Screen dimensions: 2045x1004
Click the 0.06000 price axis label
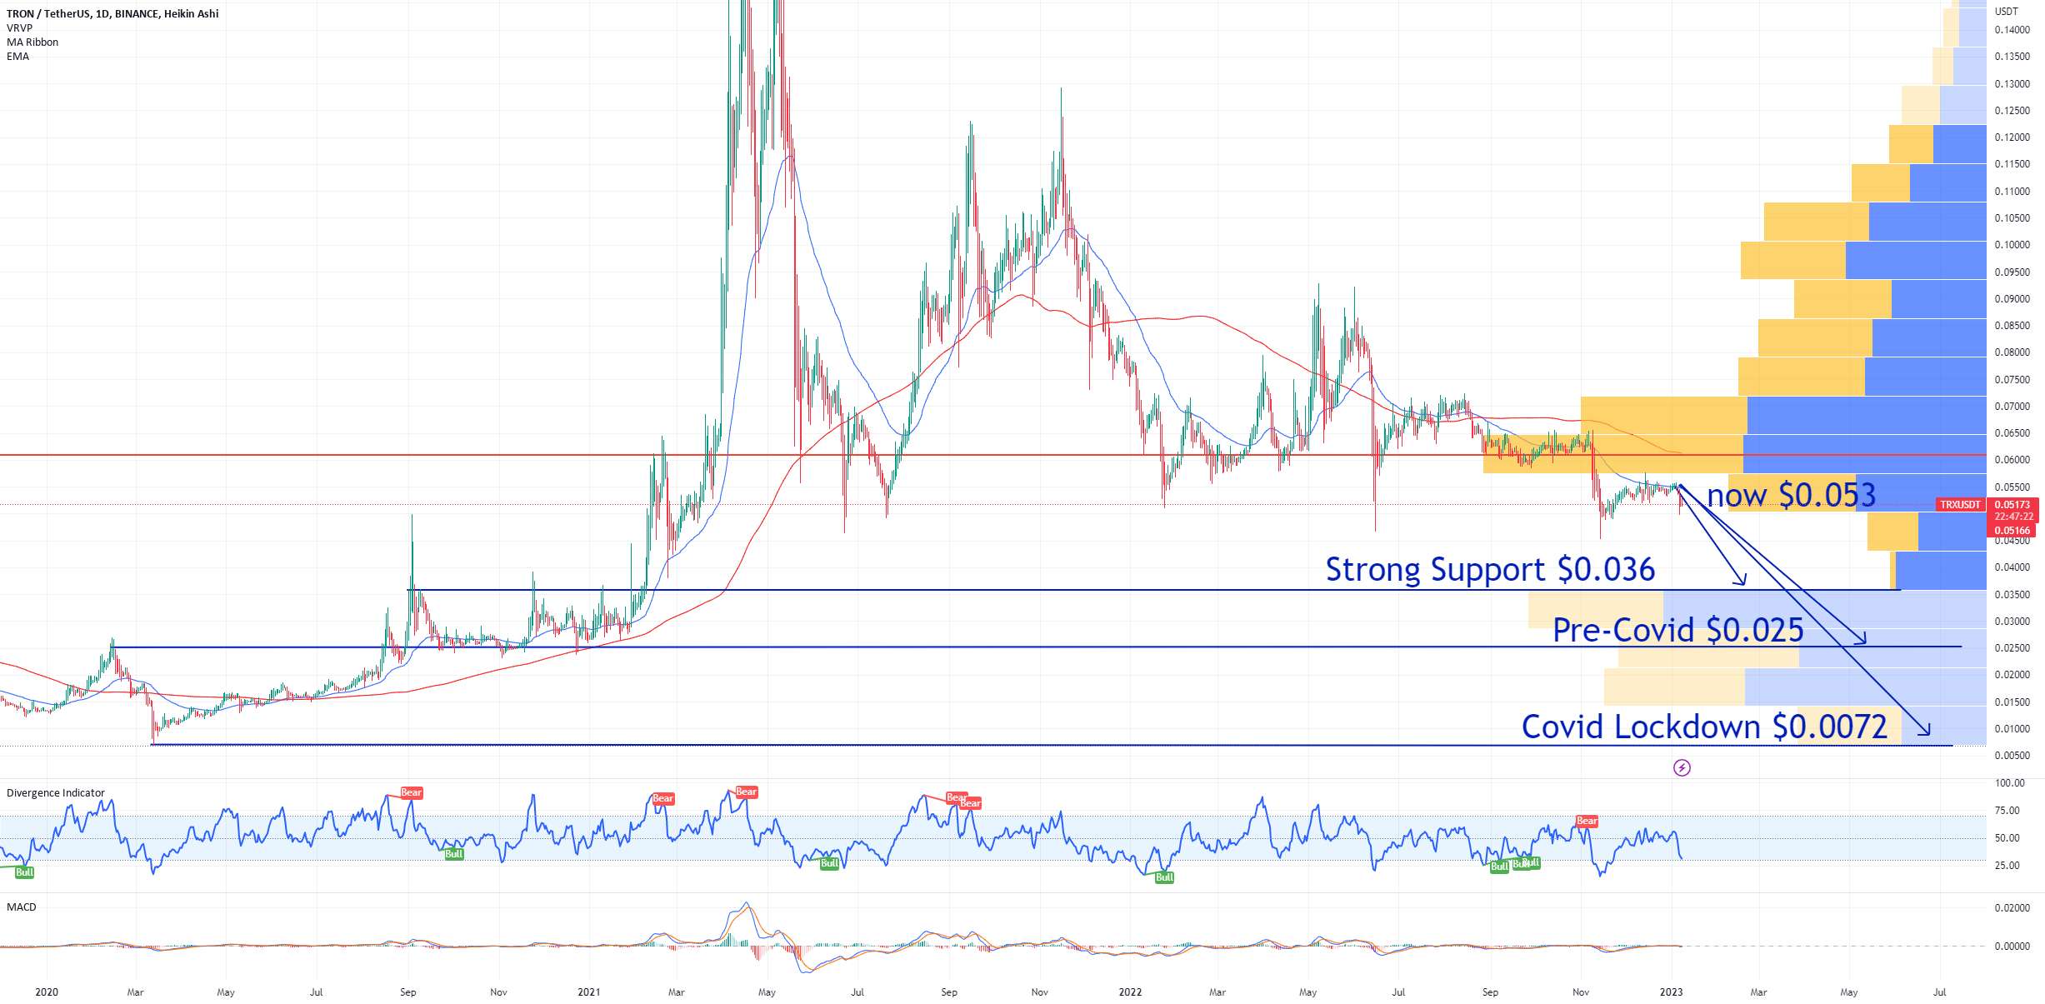[x=2012, y=460]
